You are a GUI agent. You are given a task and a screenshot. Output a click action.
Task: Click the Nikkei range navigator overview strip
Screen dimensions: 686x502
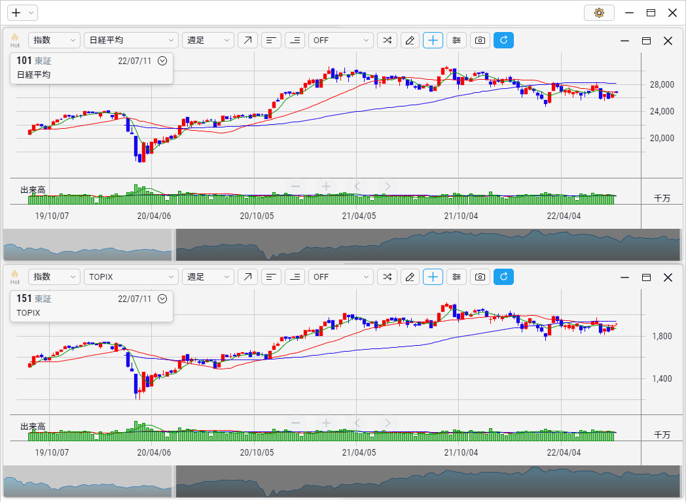click(342, 244)
